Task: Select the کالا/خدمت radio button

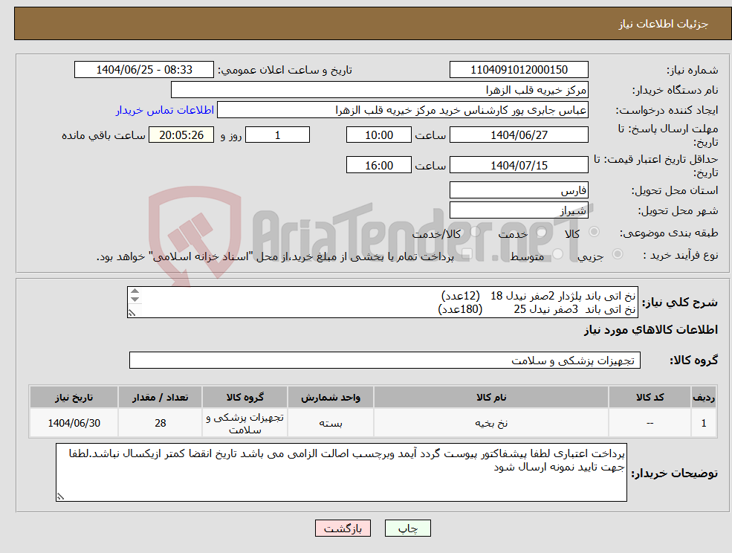Action: coord(474,231)
